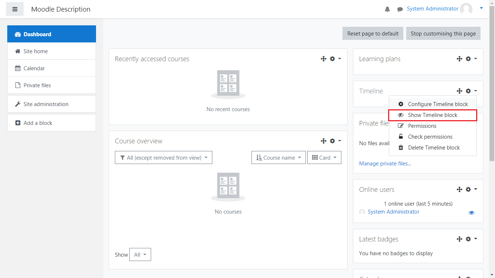
Task: Open the notifications bell icon
Action: (387, 9)
